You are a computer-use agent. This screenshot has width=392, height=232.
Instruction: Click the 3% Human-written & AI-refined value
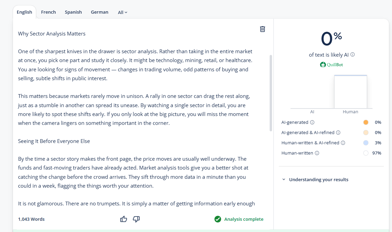378,143
